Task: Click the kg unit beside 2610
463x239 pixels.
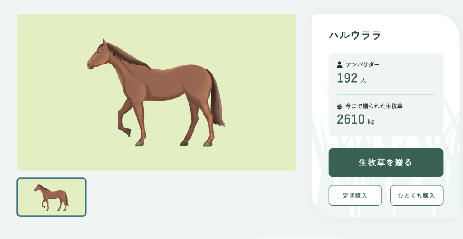Action: 371,121
